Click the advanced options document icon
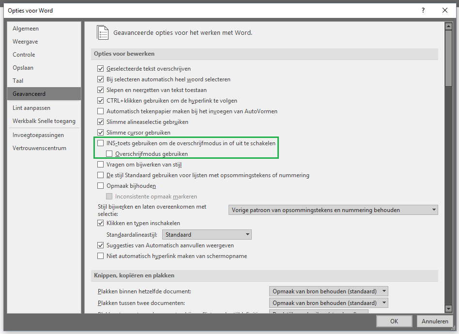Screen dimensions: 459x334 point(103,32)
